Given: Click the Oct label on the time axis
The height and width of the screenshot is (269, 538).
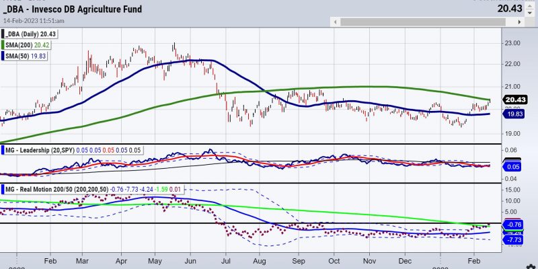Looking at the screenshot, I should pos(334,260).
